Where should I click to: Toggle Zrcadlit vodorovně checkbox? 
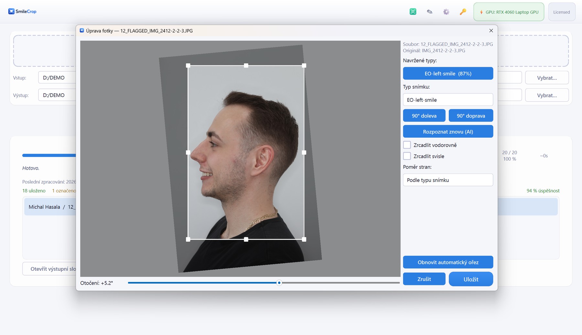[407, 145]
